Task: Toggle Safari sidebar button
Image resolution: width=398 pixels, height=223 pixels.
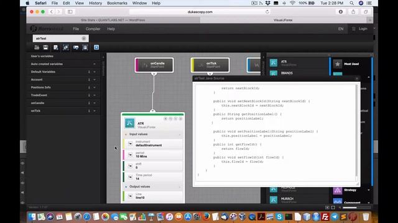Action: (x=70, y=12)
